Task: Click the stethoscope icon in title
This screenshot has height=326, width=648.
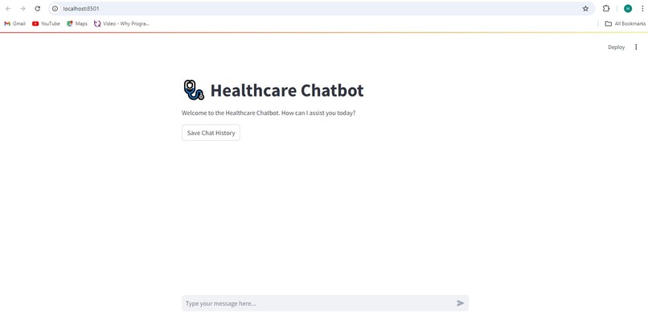Action: [194, 90]
